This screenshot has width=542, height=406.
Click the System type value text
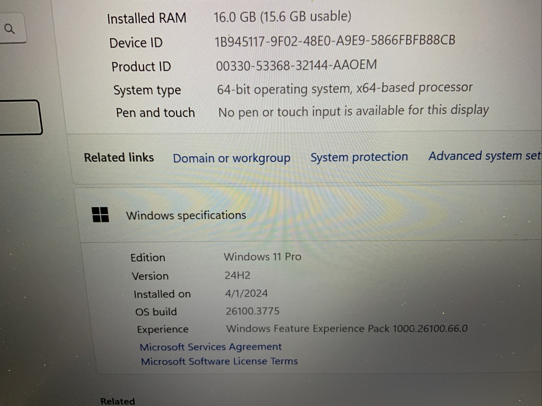coord(344,89)
